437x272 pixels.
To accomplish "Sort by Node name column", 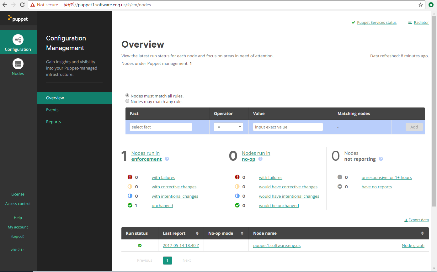I will click(x=422, y=233).
